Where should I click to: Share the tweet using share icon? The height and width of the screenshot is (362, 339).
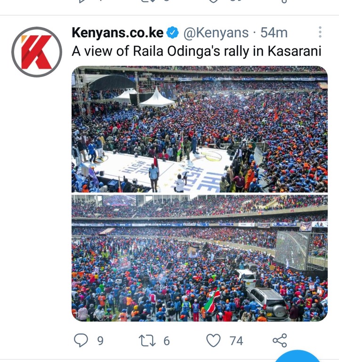point(280,340)
